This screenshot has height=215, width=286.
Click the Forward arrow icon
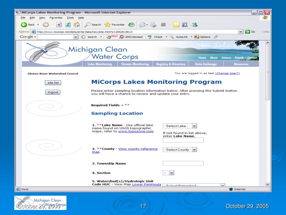coord(46,25)
